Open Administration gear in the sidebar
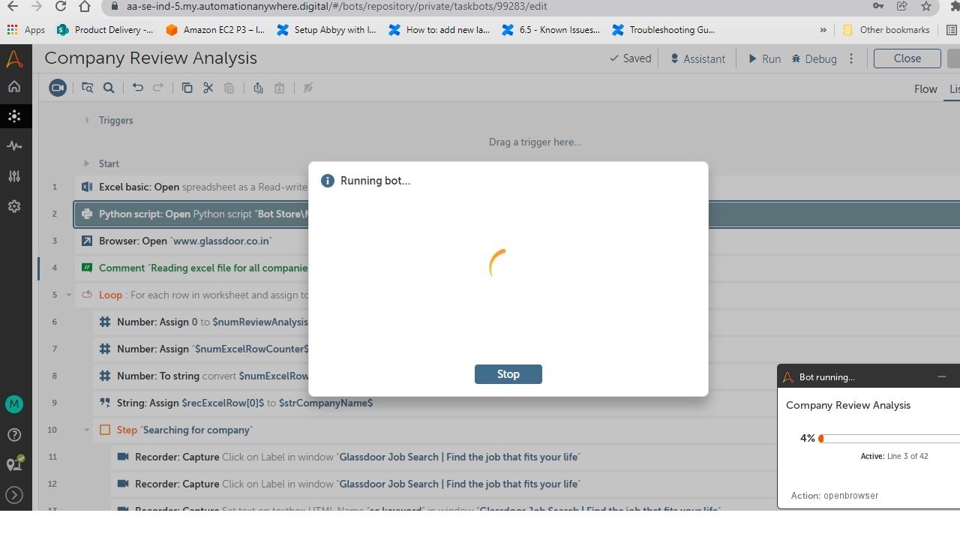The height and width of the screenshot is (540, 960). coord(14,206)
